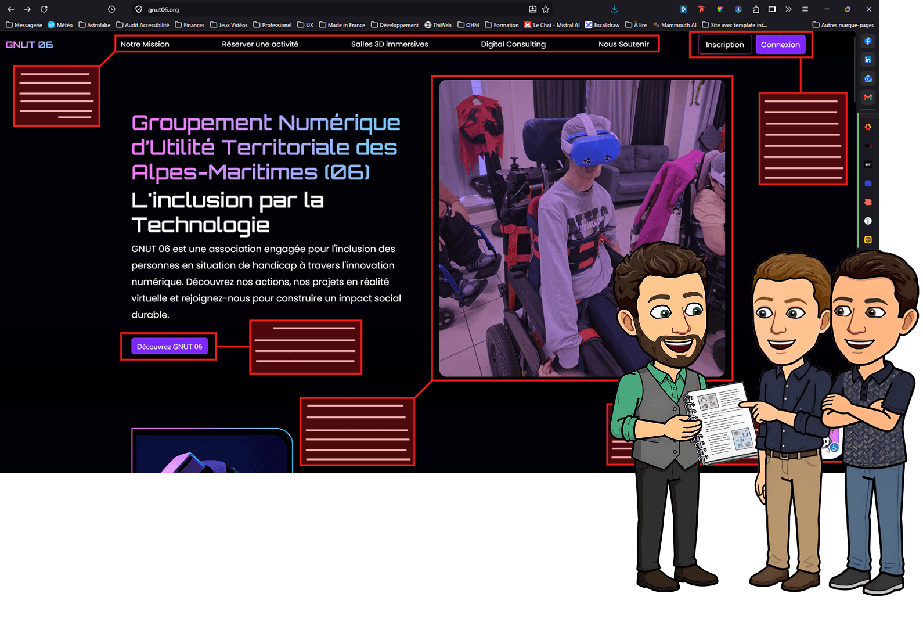Open the Audit Accessibilité bookmark folder
Image resolution: width=923 pixels, height=633 pixels.
coord(143,25)
